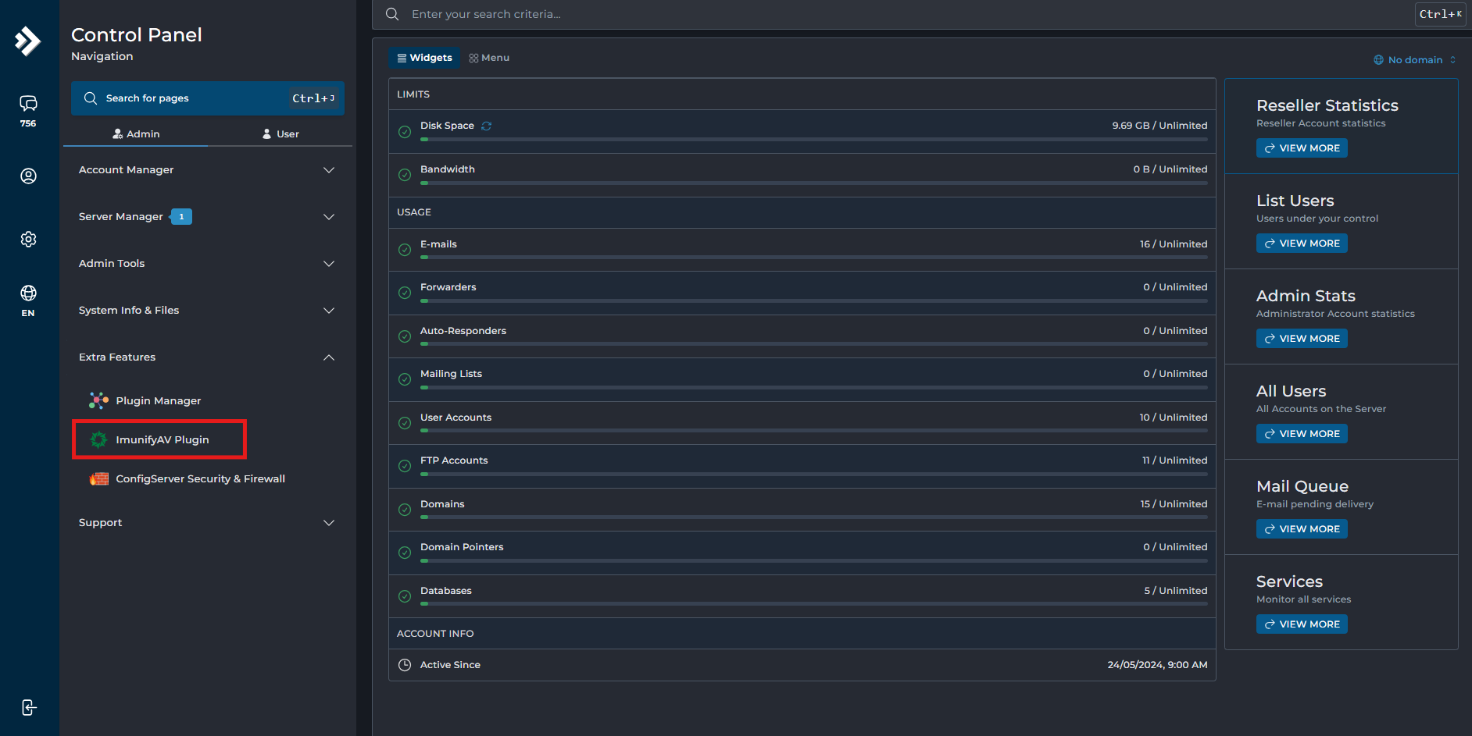
Task: Click View More under Mail Queue
Action: click(1302, 529)
